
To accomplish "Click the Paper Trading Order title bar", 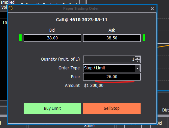I will 81,8.
